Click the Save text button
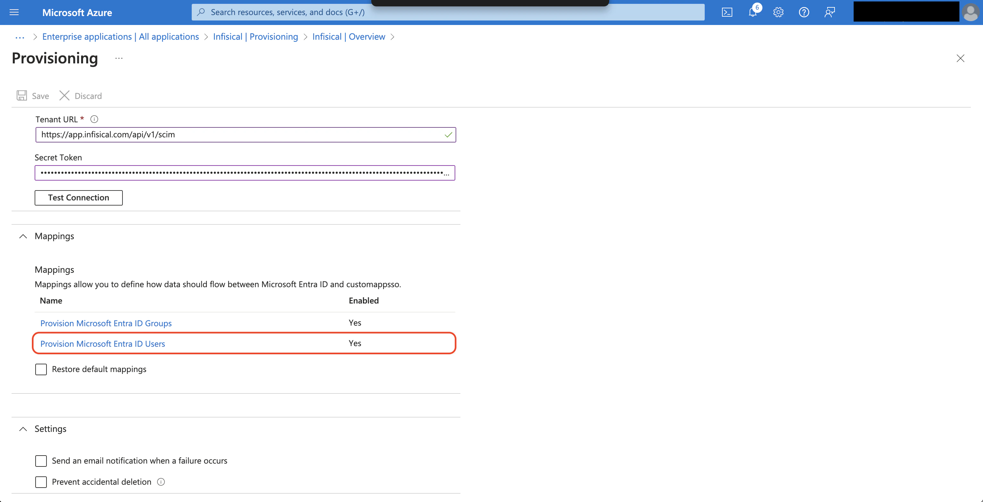 [x=40, y=96]
